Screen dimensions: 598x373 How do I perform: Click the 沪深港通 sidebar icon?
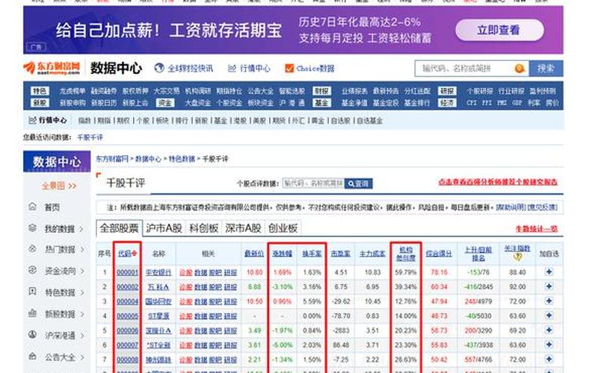pos(33,334)
